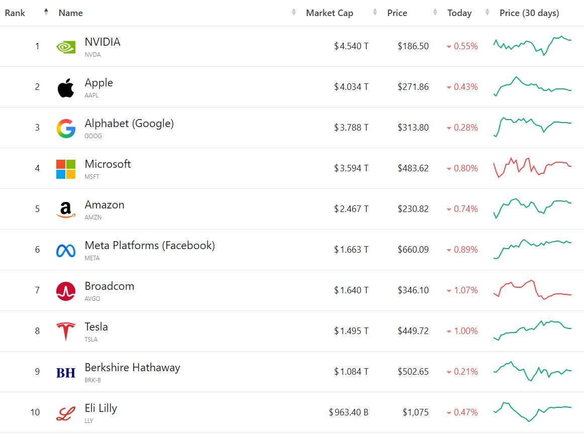Click the Amazon logo icon
The image size is (584, 437).
click(x=66, y=209)
